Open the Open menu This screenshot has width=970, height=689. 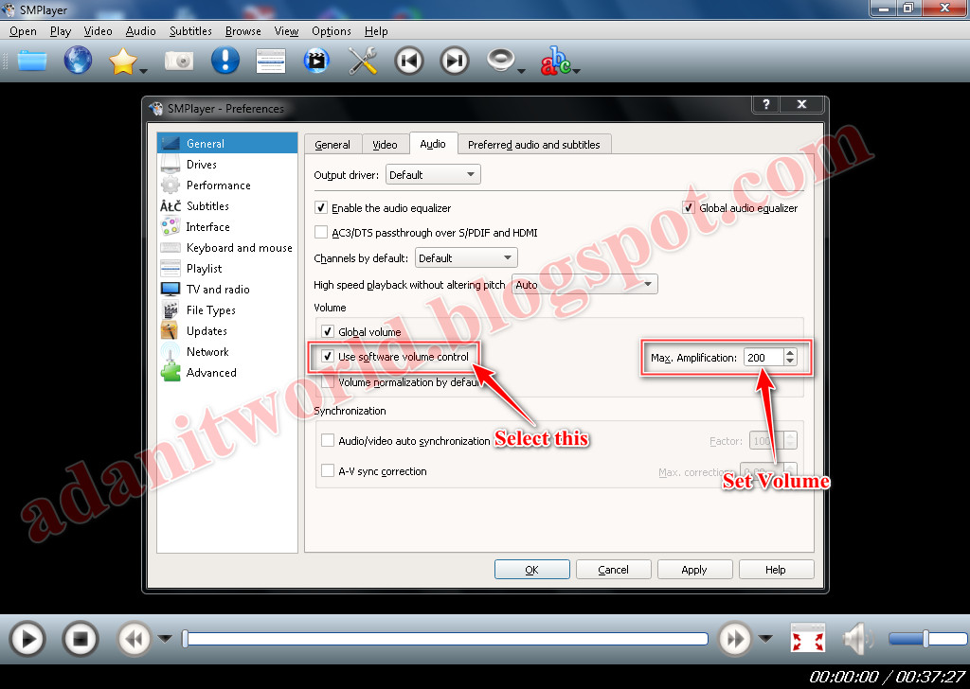23,31
